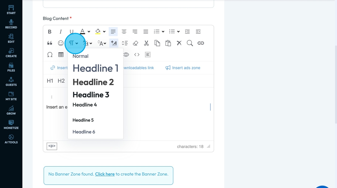This screenshot has width=337, height=188.
Task: Toggle the inline style +A button
Action: click(x=114, y=43)
